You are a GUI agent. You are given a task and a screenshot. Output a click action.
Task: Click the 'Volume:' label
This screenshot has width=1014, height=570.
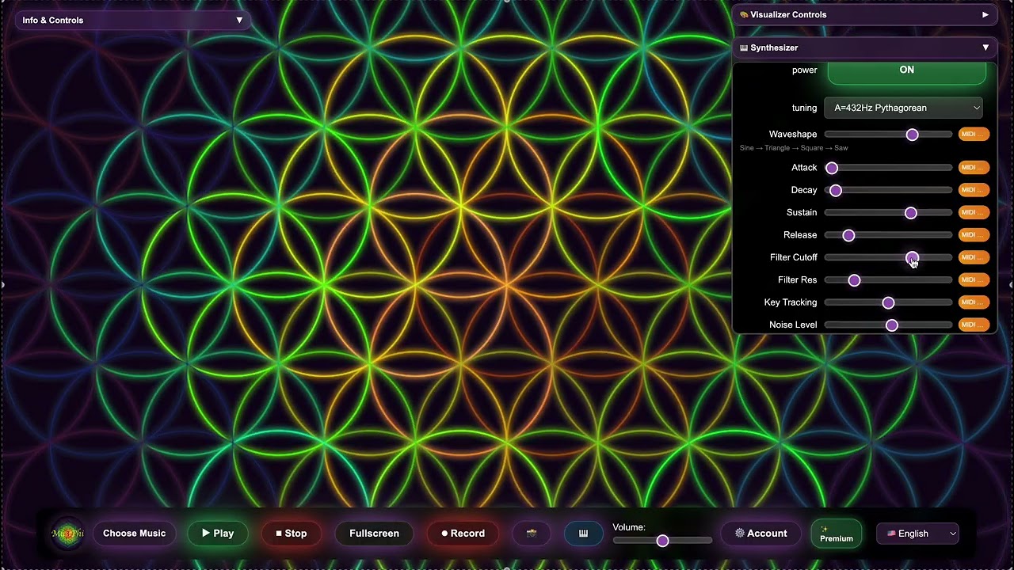click(x=629, y=527)
